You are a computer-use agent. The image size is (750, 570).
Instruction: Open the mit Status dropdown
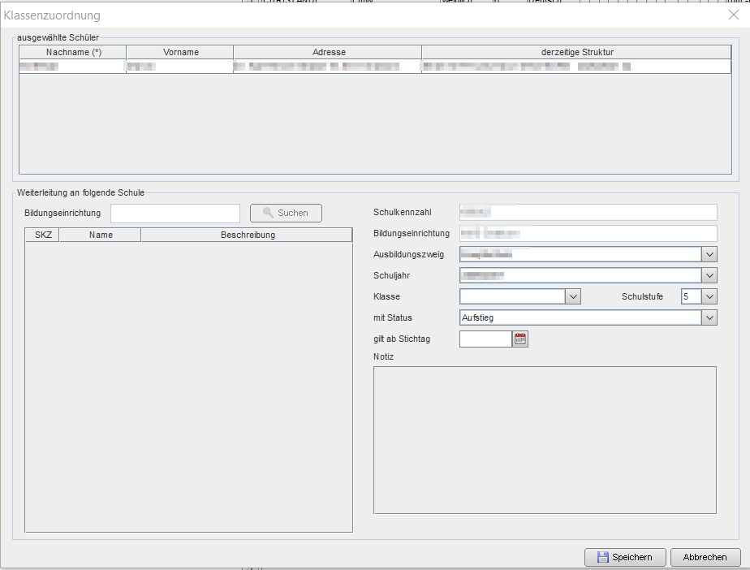click(x=709, y=317)
